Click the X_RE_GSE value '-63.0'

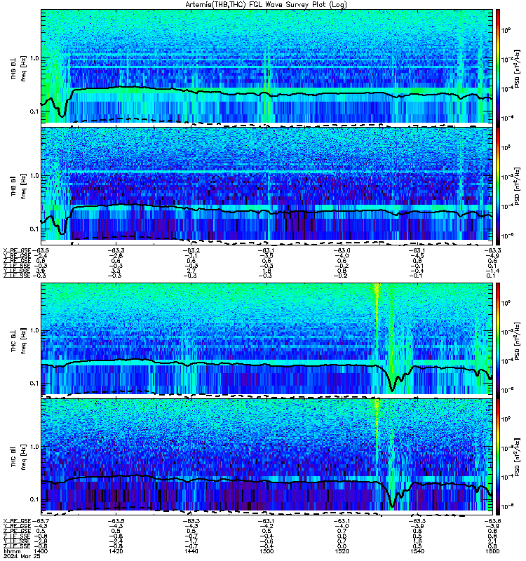click(x=342, y=250)
